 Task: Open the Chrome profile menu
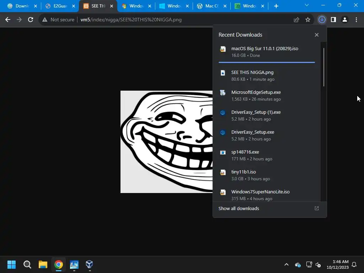tap(345, 20)
